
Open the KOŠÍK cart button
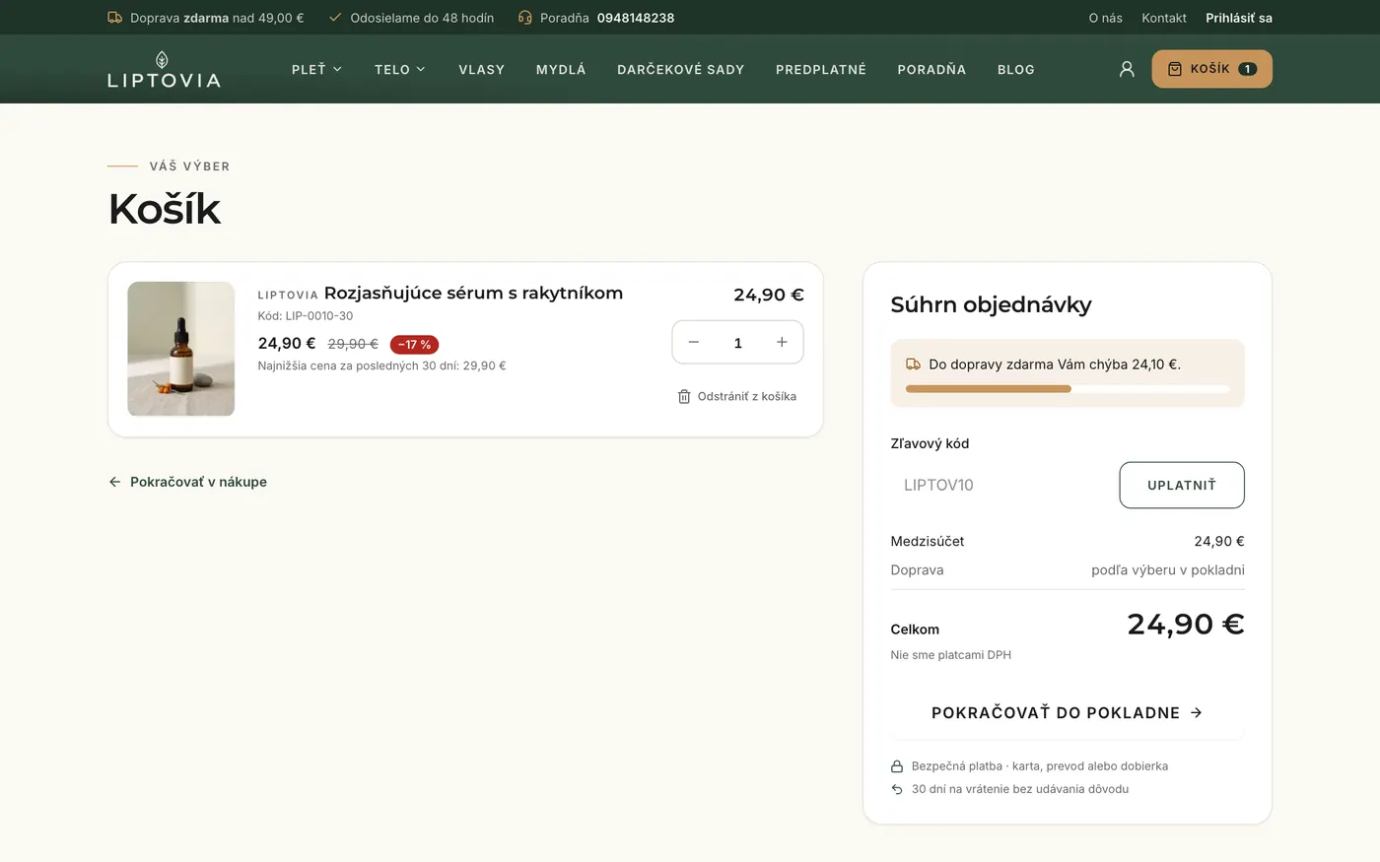pyautogui.click(x=1211, y=69)
